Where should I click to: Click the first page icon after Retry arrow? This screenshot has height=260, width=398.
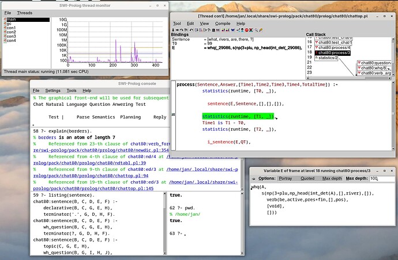(x=197, y=30)
